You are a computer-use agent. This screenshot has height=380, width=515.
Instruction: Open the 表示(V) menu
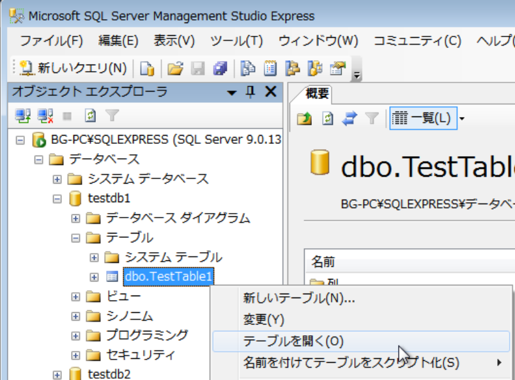[x=174, y=41]
